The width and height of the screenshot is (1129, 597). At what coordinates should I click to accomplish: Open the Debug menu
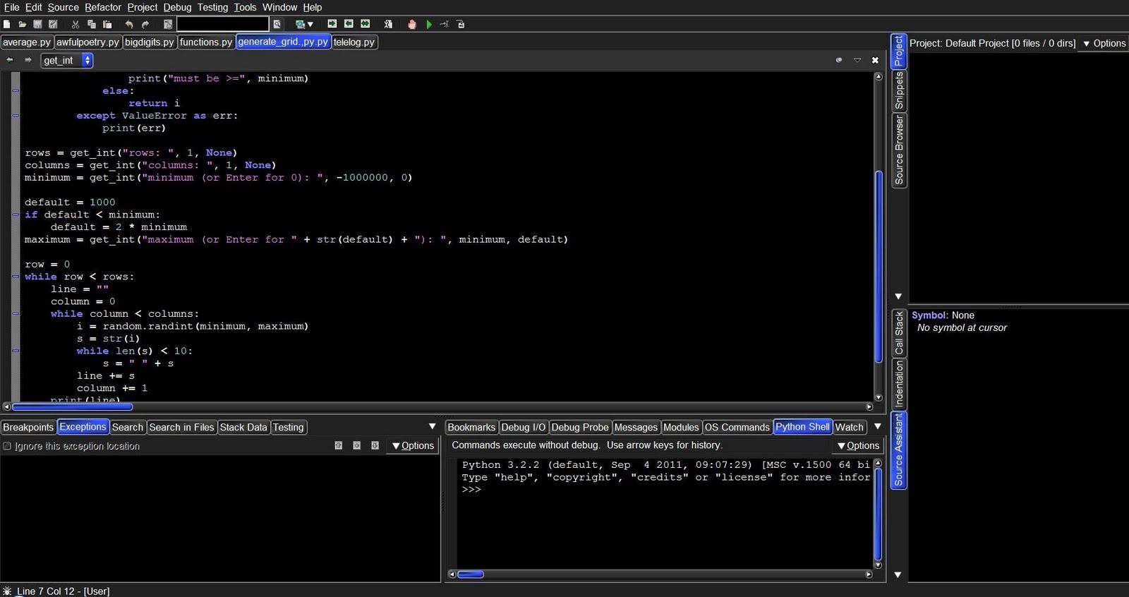tap(177, 7)
